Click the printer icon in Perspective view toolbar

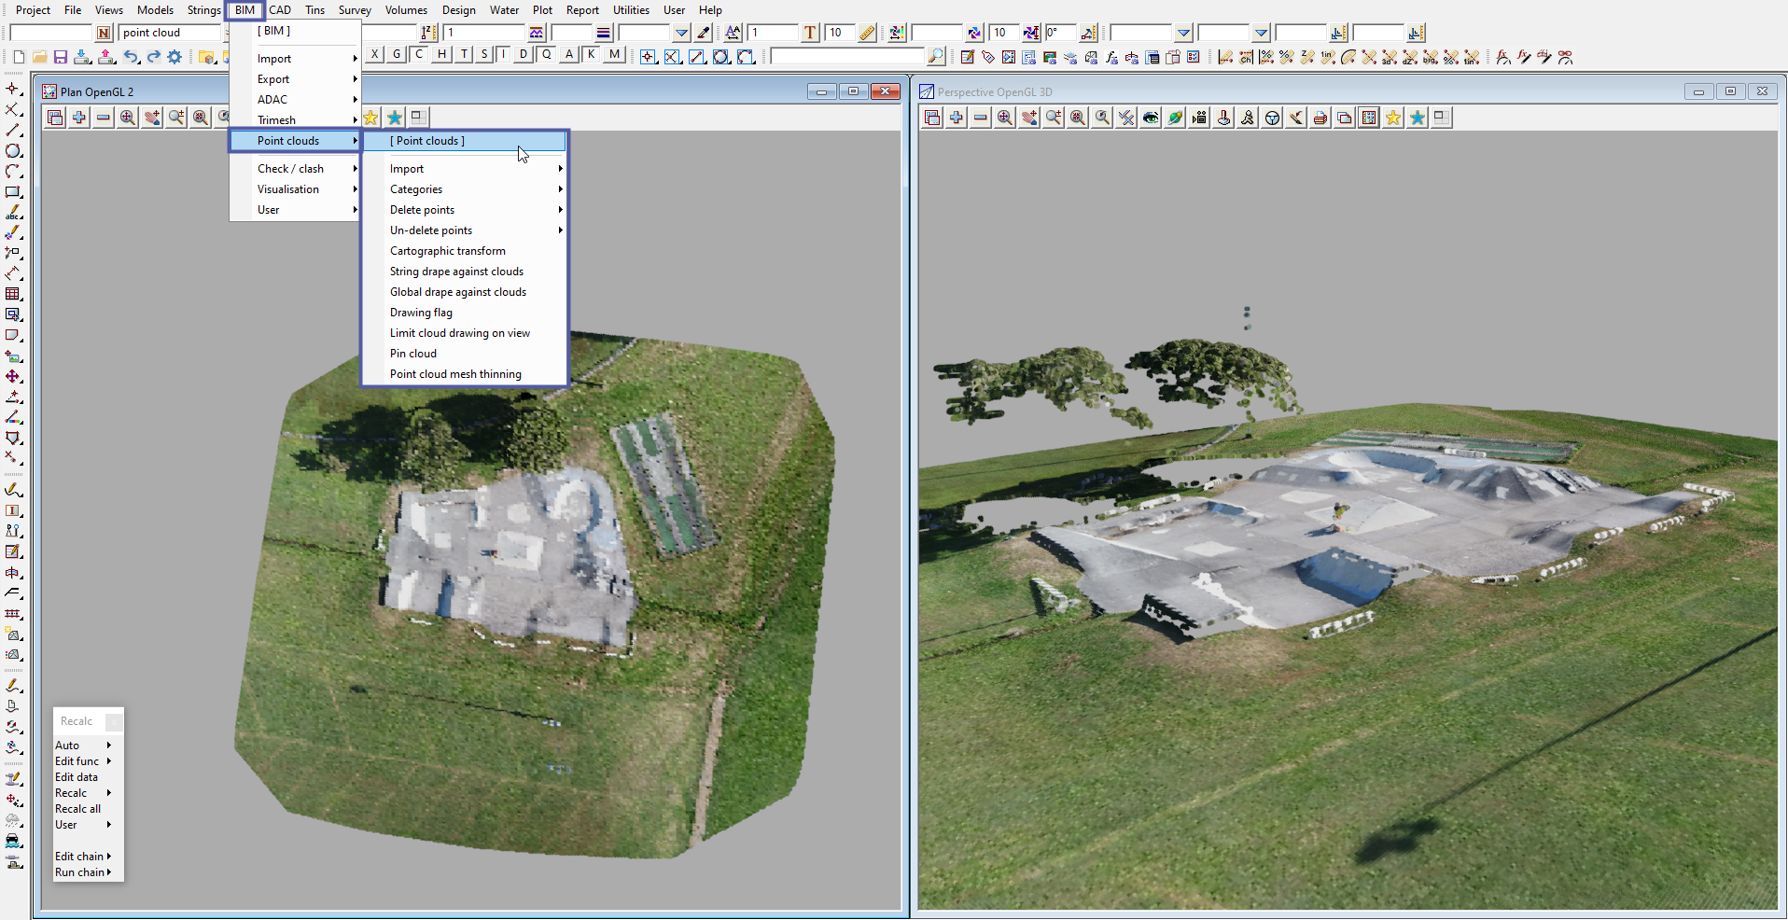pos(1320,118)
